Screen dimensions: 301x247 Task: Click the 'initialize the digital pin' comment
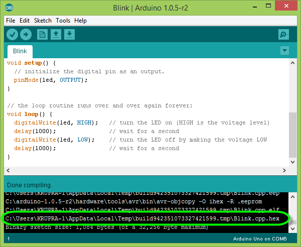(x=89, y=71)
